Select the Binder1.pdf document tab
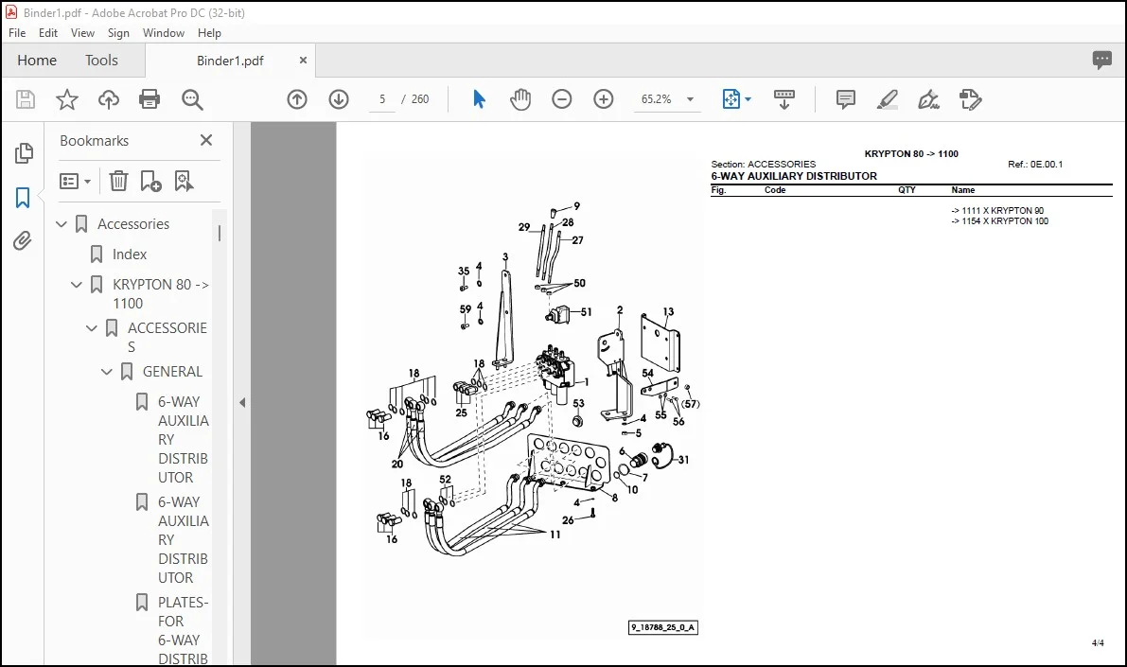1127x667 pixels. pos(230,61)
